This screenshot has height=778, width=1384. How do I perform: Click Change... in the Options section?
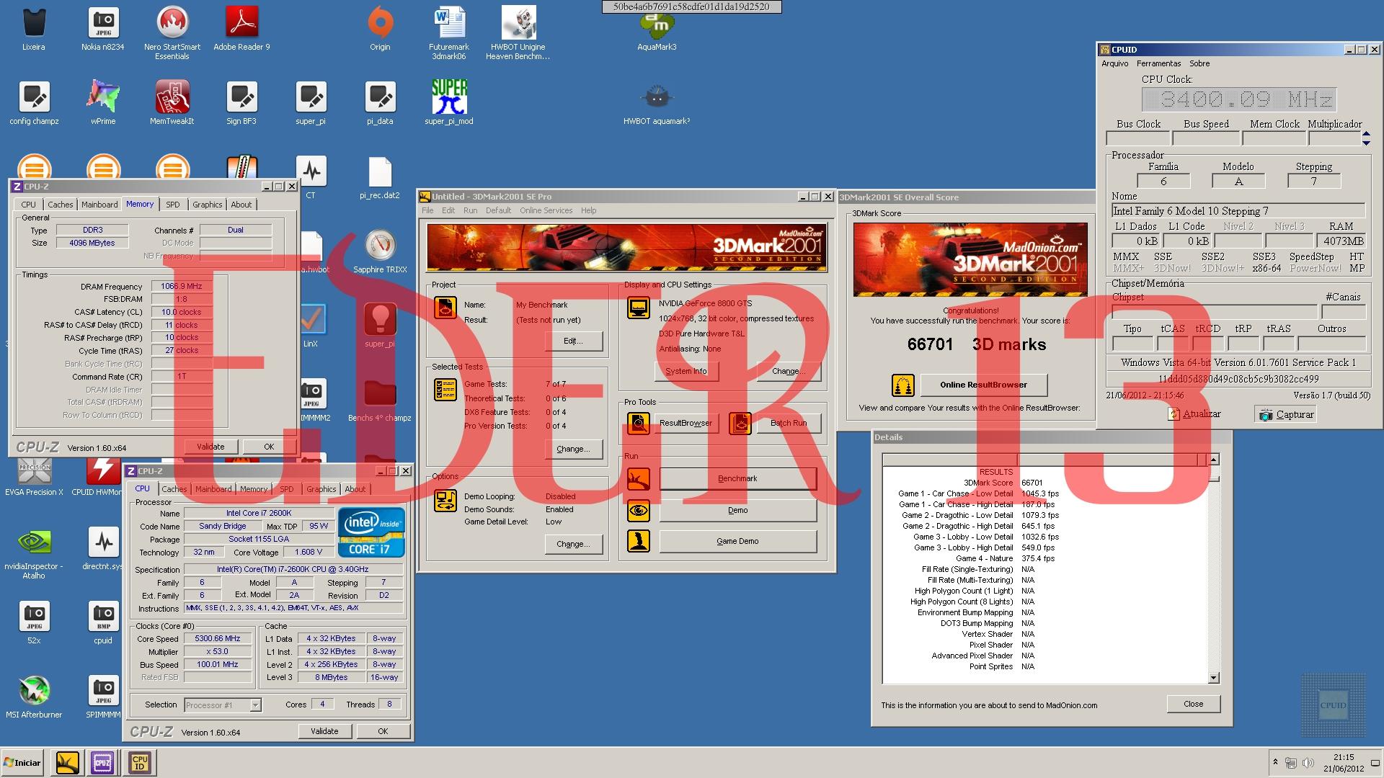click(x=573, y=544)
